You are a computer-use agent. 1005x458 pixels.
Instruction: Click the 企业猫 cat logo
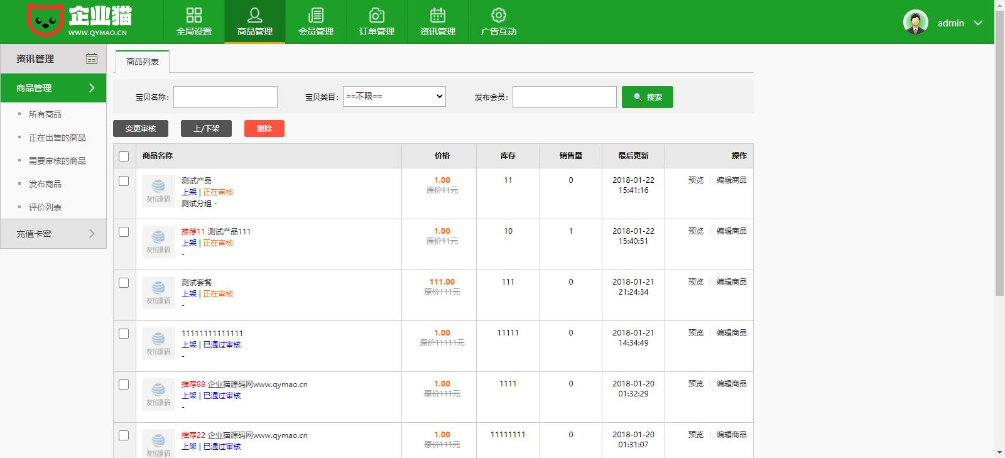[45, 20]
